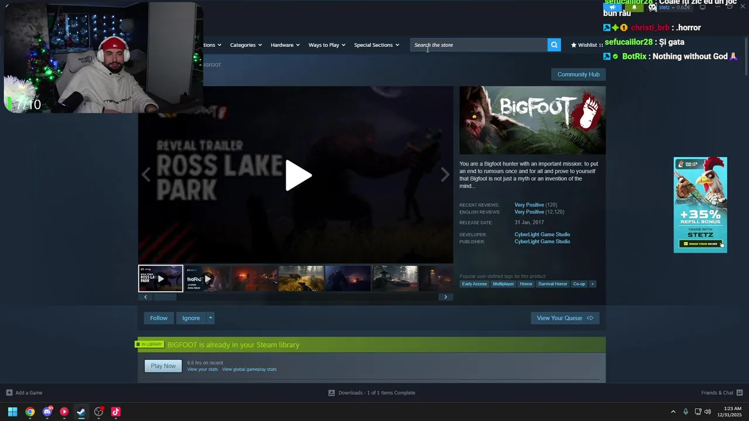Click the Follow button
The width and height of the screenshot is (749, 421).
pyautogui.click(x=159, y=318)
